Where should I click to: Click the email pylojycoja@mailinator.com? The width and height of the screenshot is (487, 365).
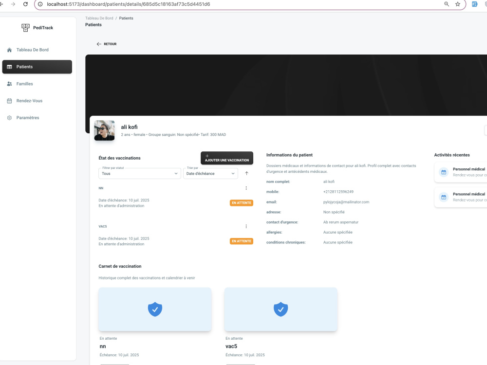tap(346, 202)
